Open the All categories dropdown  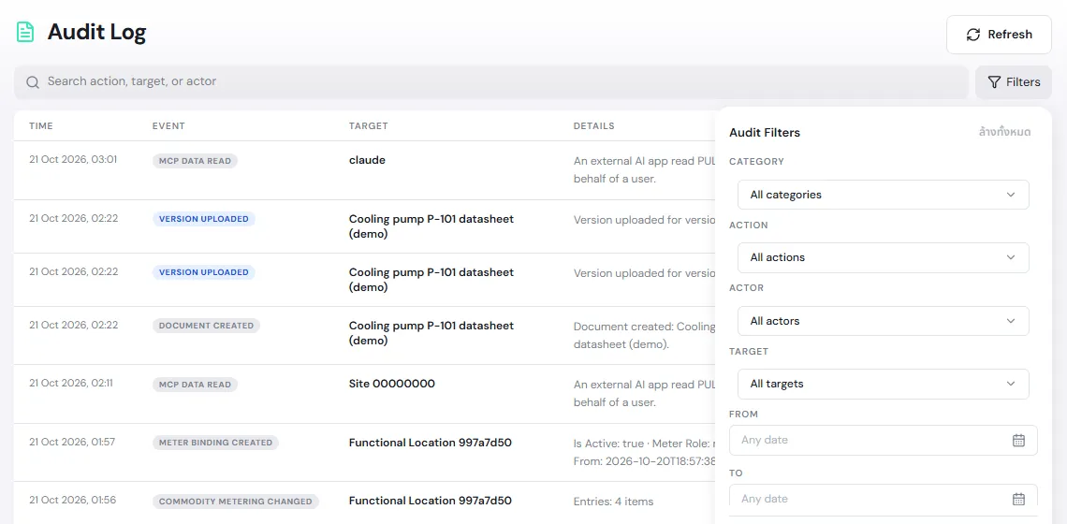883,195
